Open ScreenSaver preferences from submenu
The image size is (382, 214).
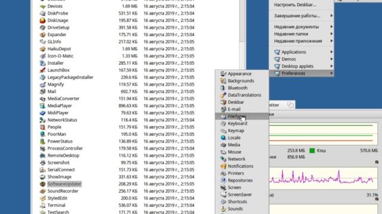pos(242,194)
